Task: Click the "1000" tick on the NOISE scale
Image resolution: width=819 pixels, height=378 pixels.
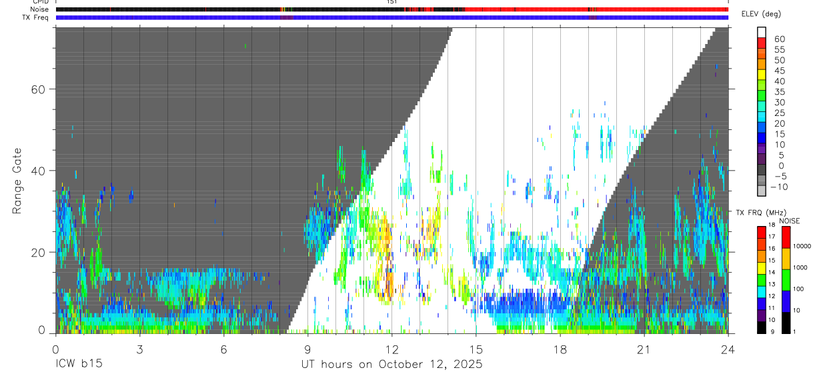Action: (800, 267)
